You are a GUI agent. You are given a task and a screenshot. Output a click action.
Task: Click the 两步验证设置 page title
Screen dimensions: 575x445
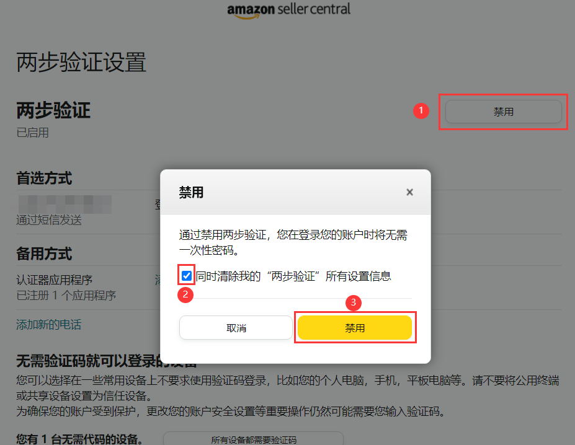click(x=81, y=61)
